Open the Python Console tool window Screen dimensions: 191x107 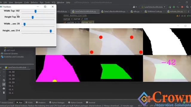[x=75, y=103]
